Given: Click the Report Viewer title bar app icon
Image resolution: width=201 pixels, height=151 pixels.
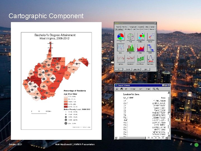Looking at the screenshot, I should pos(116,85).
